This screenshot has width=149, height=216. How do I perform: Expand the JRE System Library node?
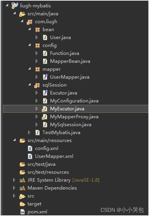click(14, 180)
